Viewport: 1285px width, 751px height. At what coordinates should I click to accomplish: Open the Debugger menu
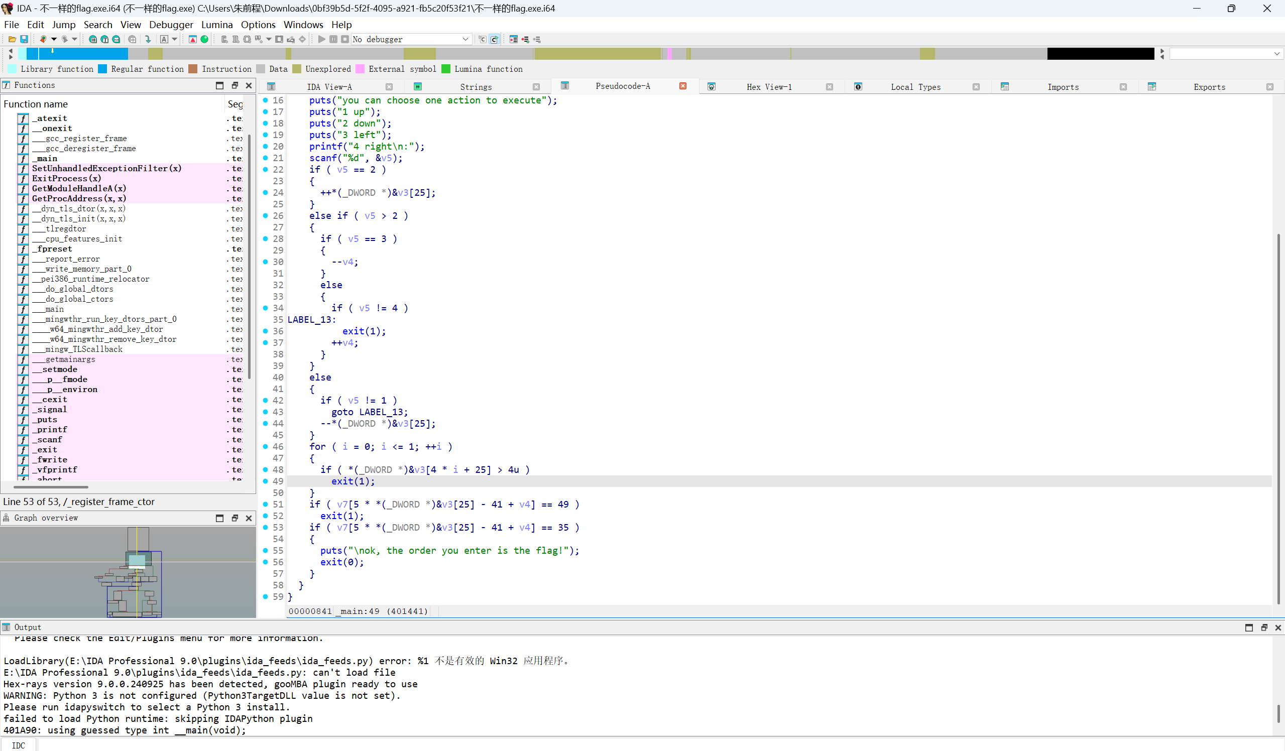coord(171,25)
